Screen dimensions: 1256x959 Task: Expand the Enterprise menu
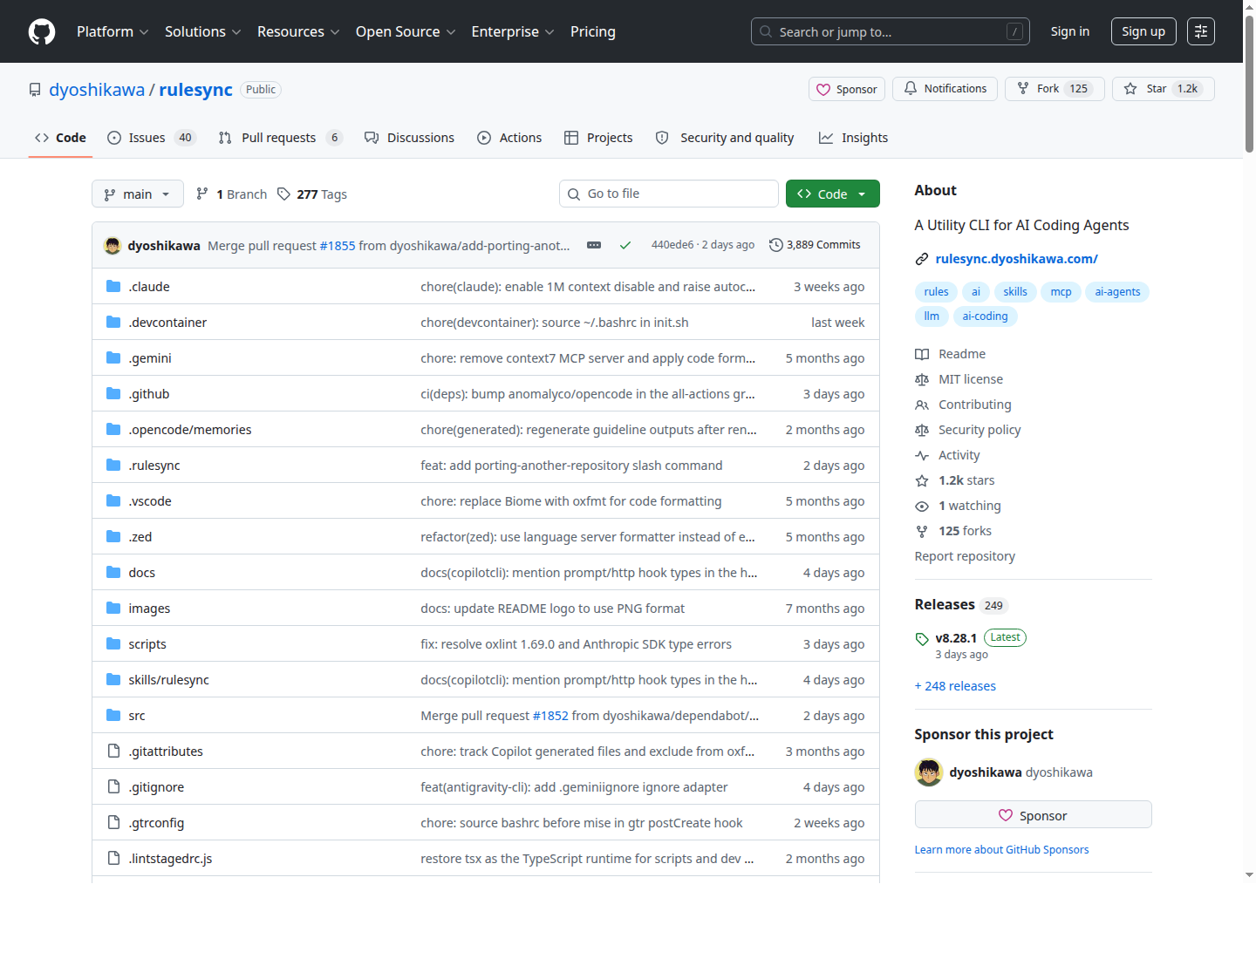[x=513, y=31]
